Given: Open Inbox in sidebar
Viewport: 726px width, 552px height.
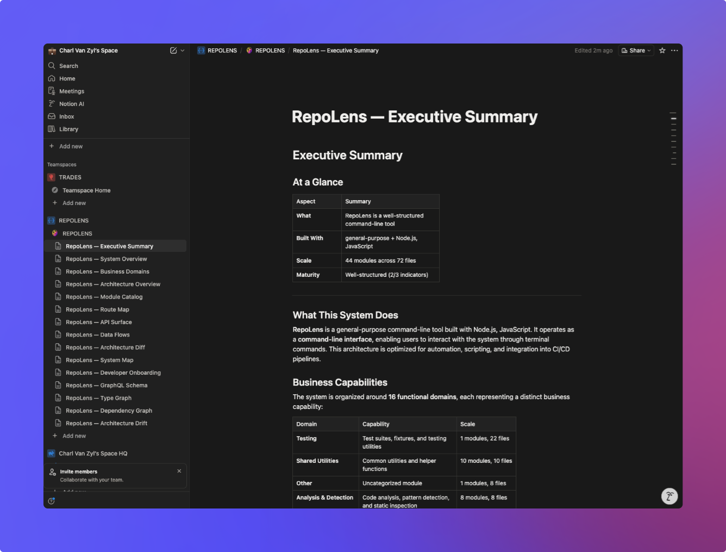Looking at the screenshot, I should (116, 116).
